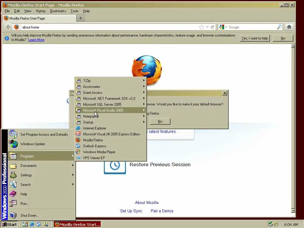
Task: Click No in default browser dialog
Action: (x=160, y=121)
